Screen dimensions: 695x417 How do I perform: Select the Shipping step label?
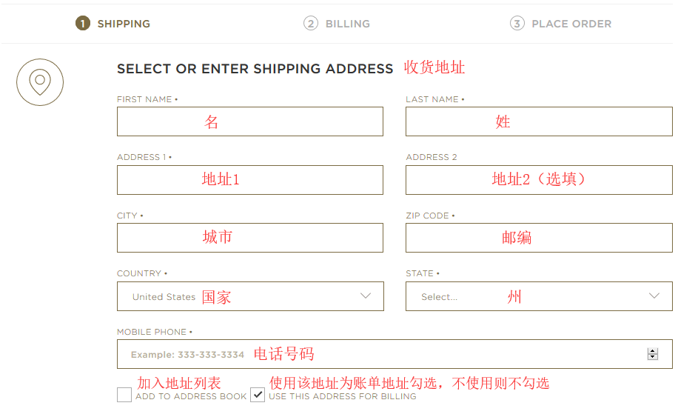click(124, 24)
